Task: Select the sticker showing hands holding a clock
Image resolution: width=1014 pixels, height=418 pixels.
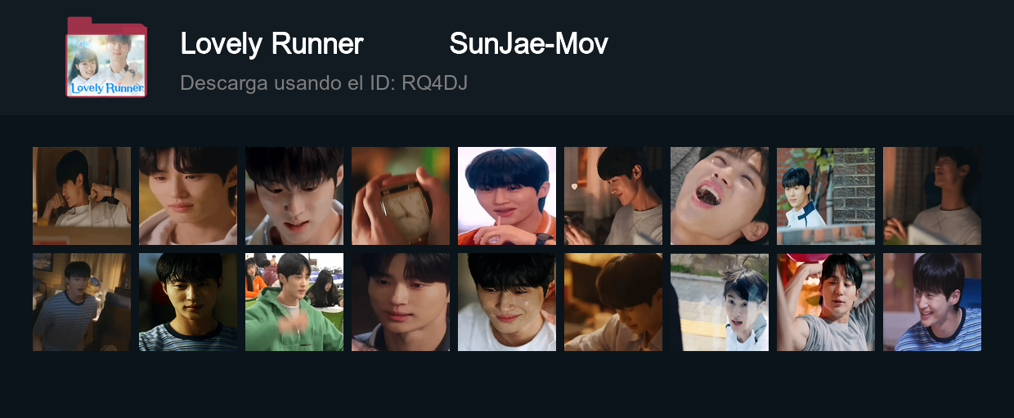Action: 401,196
